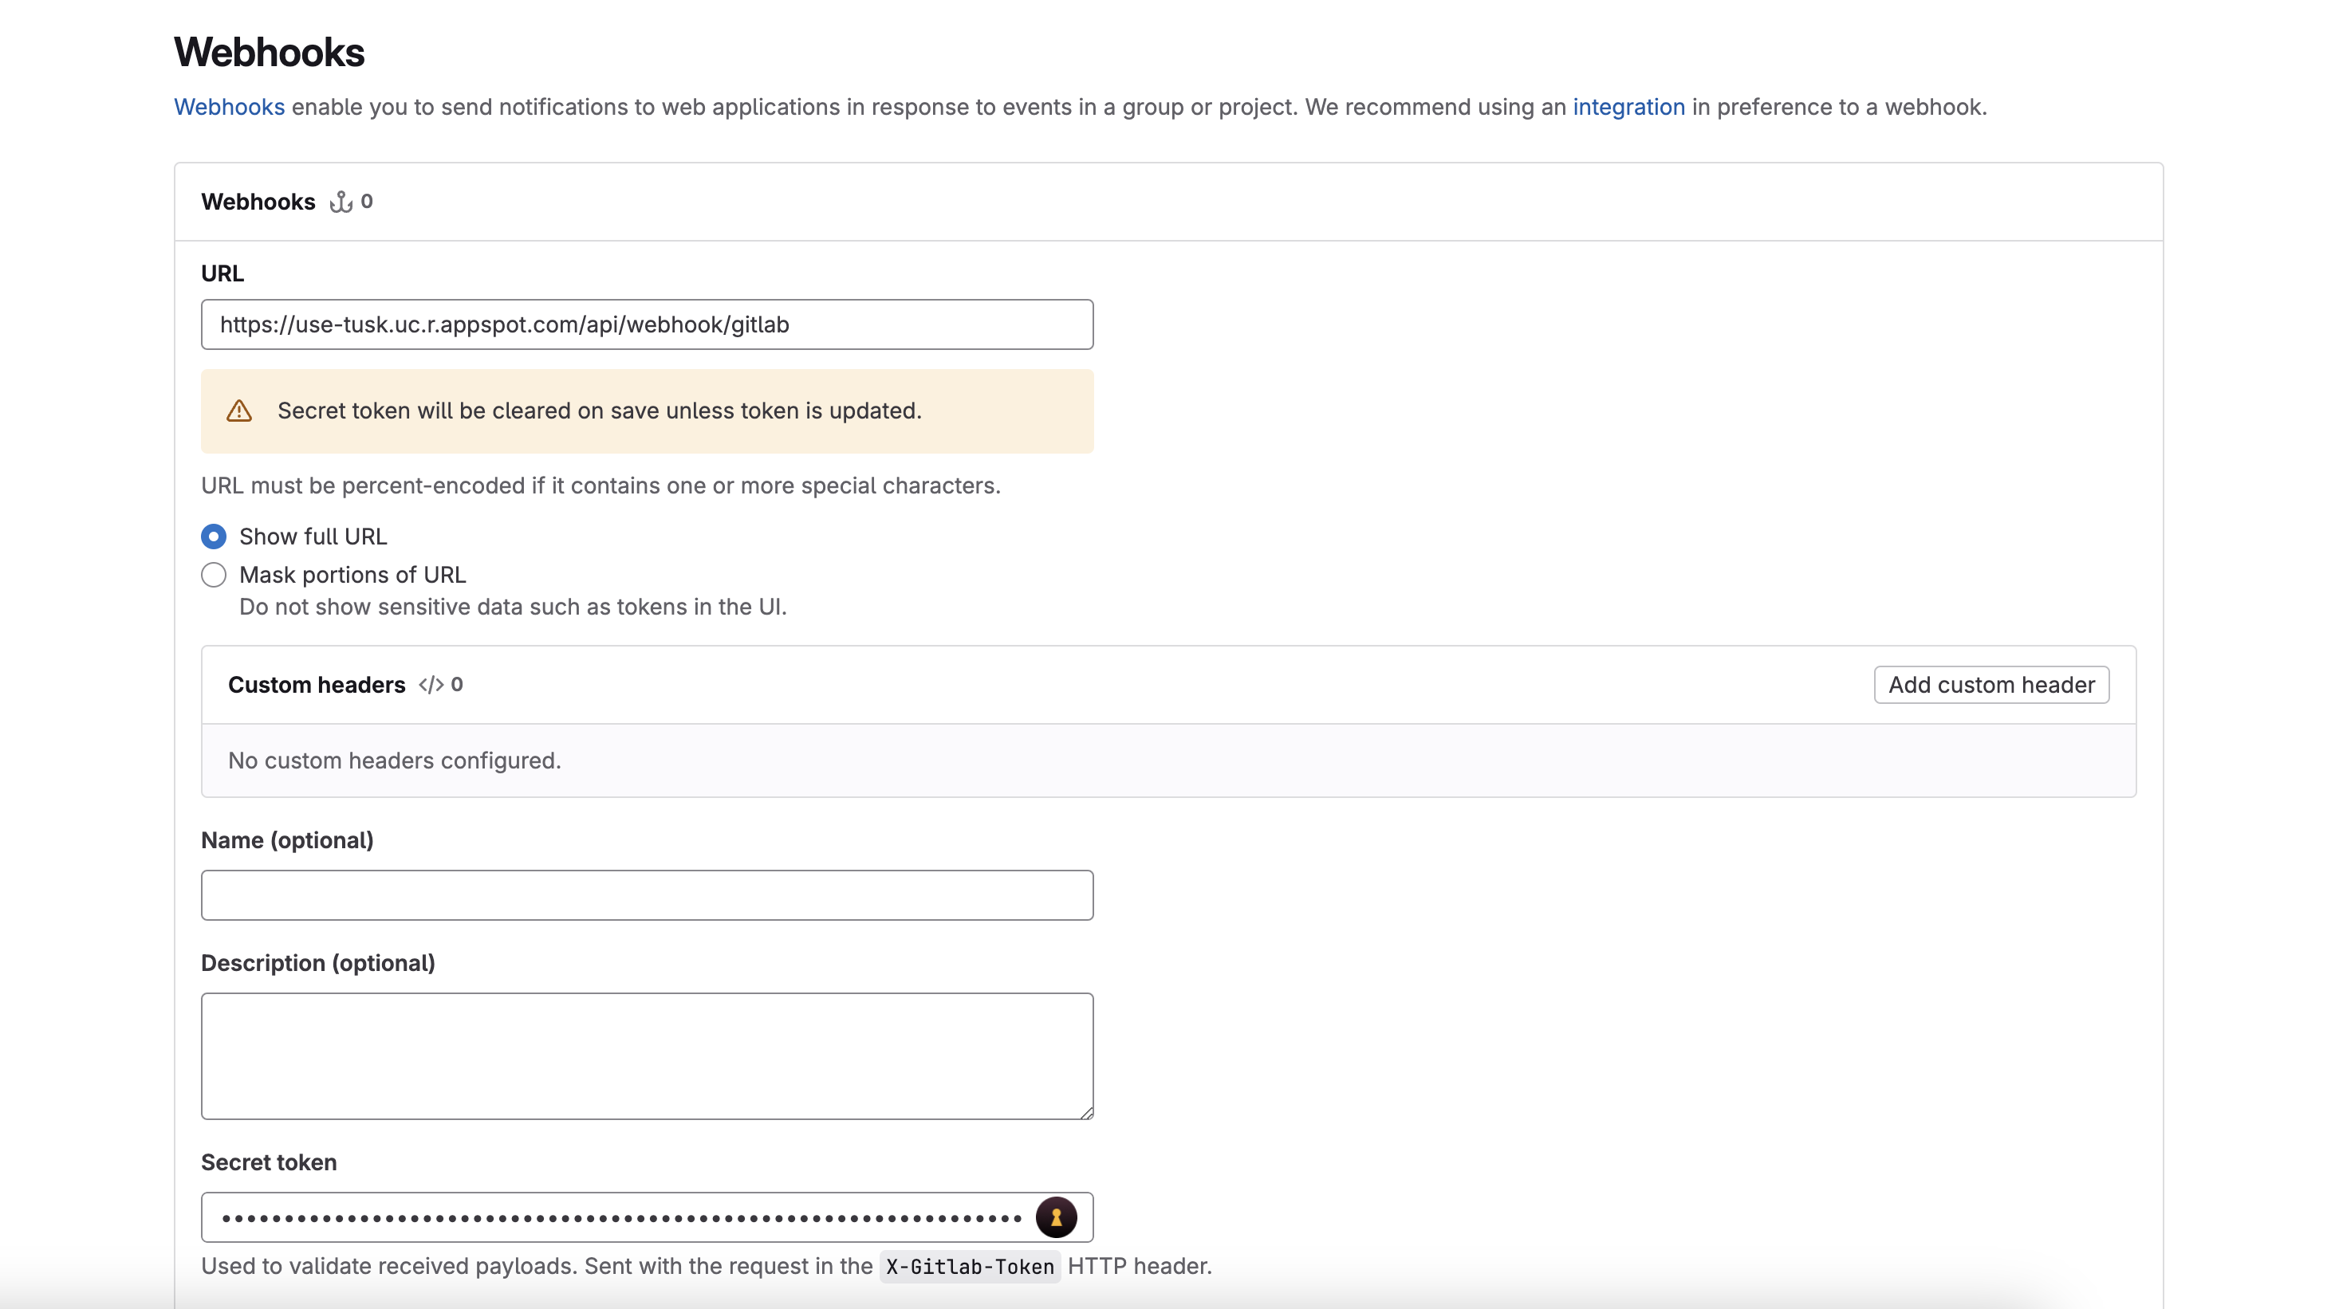This screenshot has height=1309, width=2335.
Task: Click the Description (optional) text area
Action: tap(648, 1056)
